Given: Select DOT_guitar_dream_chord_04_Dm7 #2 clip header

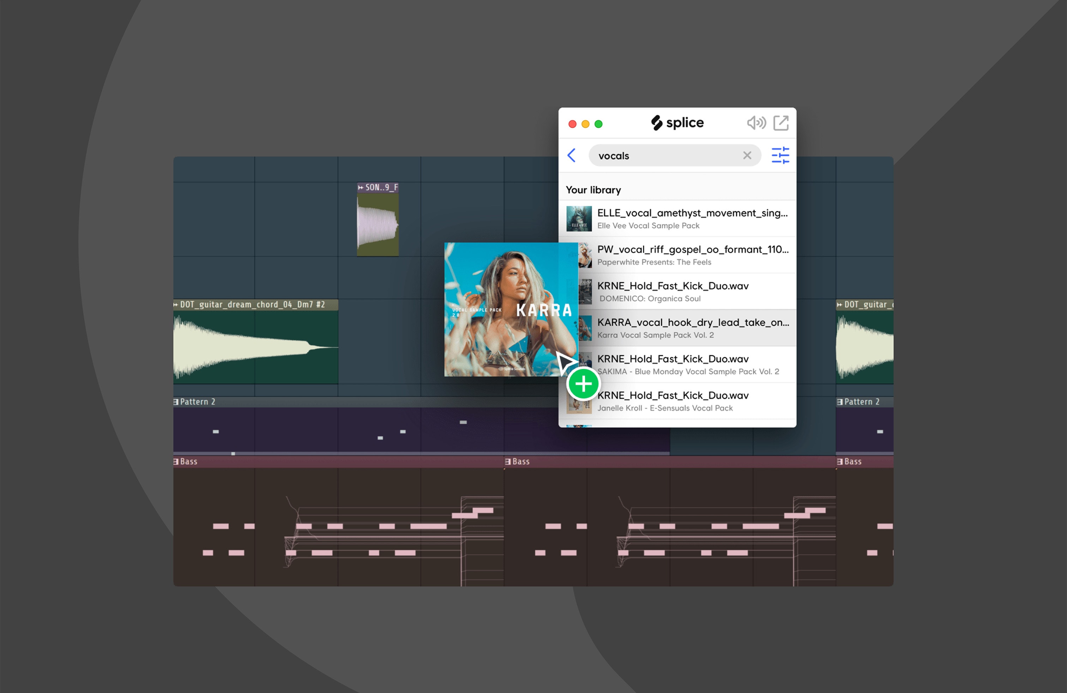Looking at the screenshot, I should (253, 305).
